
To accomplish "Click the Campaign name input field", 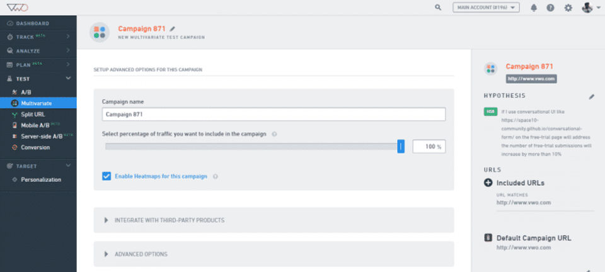I will tap(274, 114).
